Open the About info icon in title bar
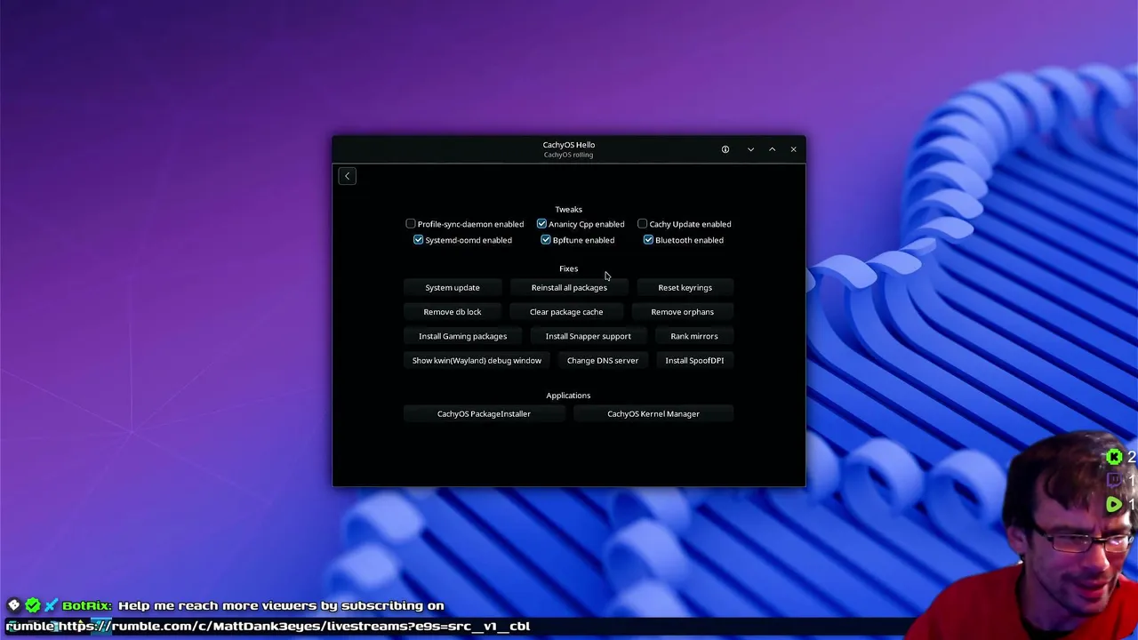This screenshot has height=640, width=1138. (725, 149)
